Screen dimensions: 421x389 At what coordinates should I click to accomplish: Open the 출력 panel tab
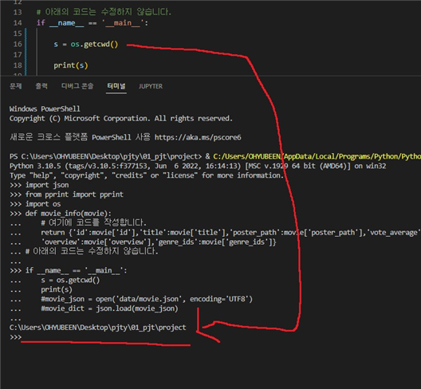tap(41, 86)
